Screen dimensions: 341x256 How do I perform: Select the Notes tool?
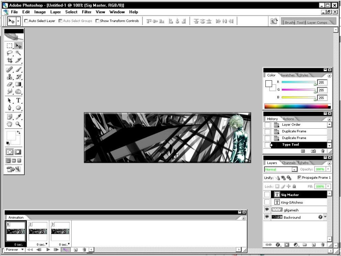[x=9, y=117]
